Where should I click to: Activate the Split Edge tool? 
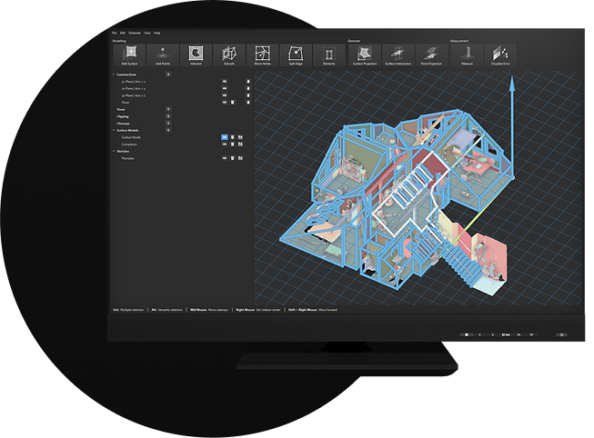295,55
